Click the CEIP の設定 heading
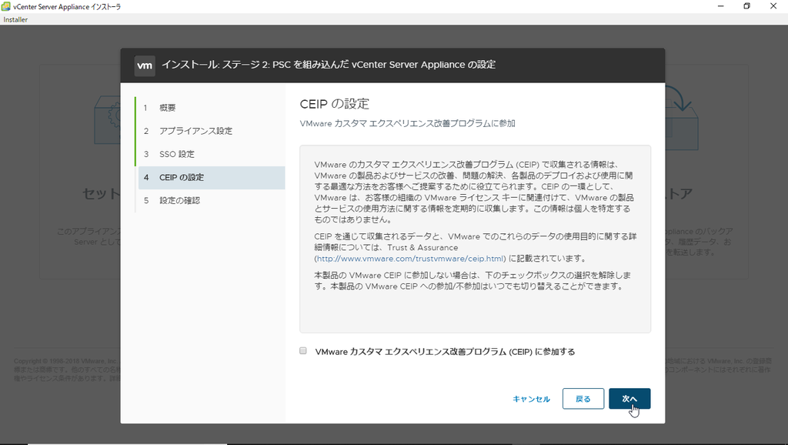The height and width of the screenshot is (445, 788). [335, 104]
